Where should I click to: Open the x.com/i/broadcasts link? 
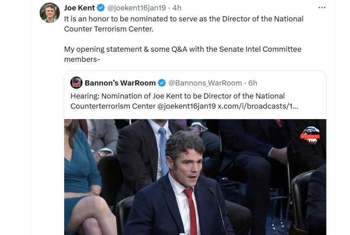[257, 106]
